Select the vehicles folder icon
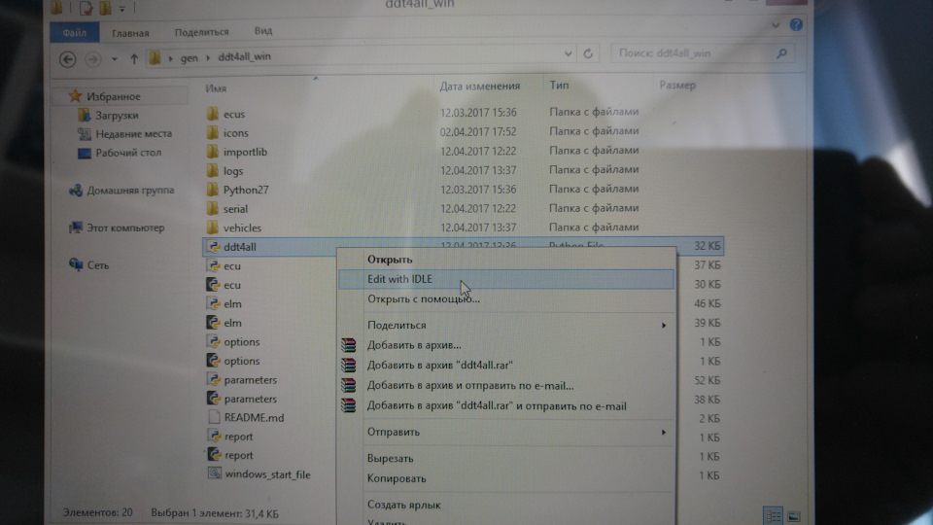 [212, 227]
